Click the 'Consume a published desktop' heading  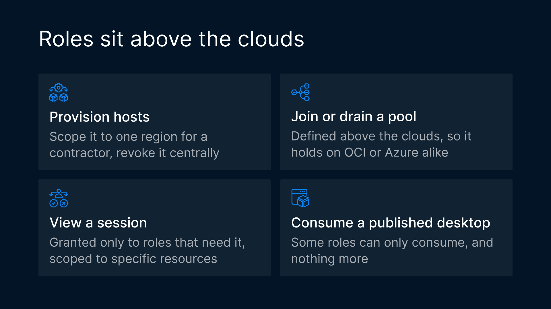tap(391, 223)
